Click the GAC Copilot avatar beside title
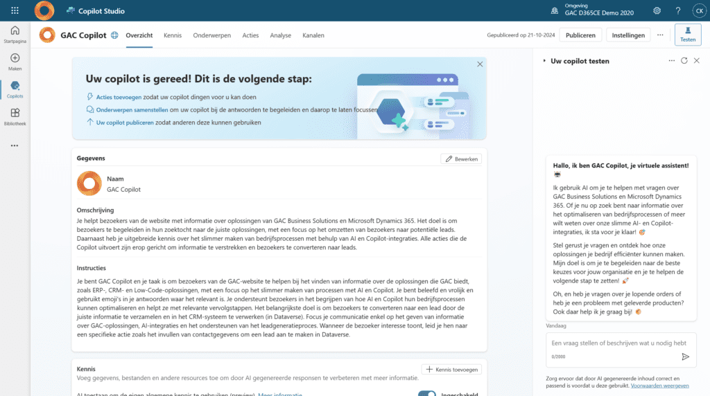 tap(47, 35)
